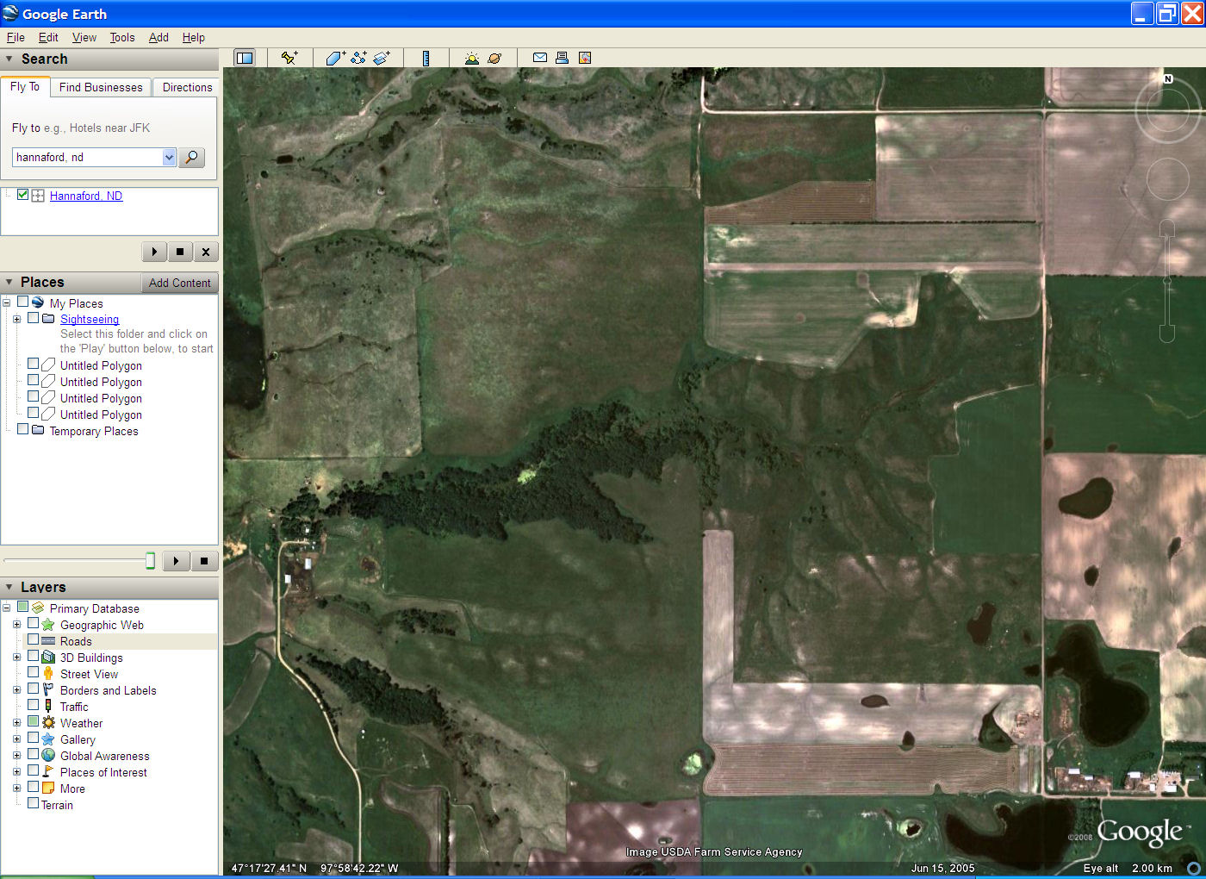Open view in Google Maps icon
Image resolution: width=1206 pixels, height=879 pixels.
coord(585,58)
